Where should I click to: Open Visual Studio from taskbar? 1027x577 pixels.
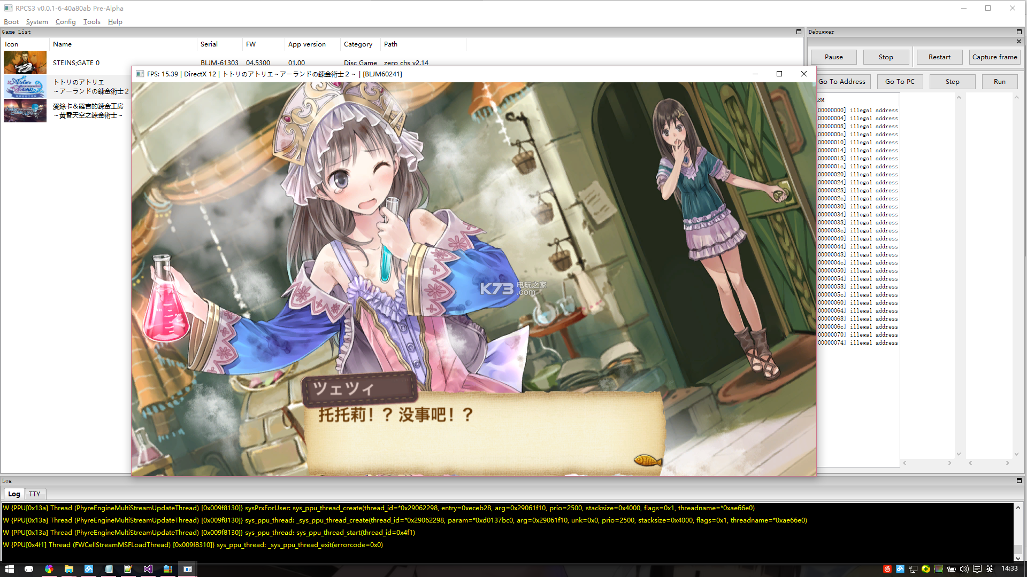148,569
